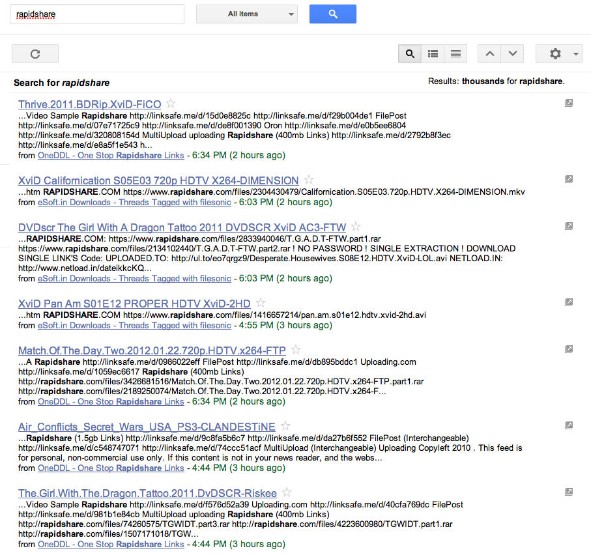Switch to compact list view icon
Viewport: 591px width, 555px height.
coord(455,54)
